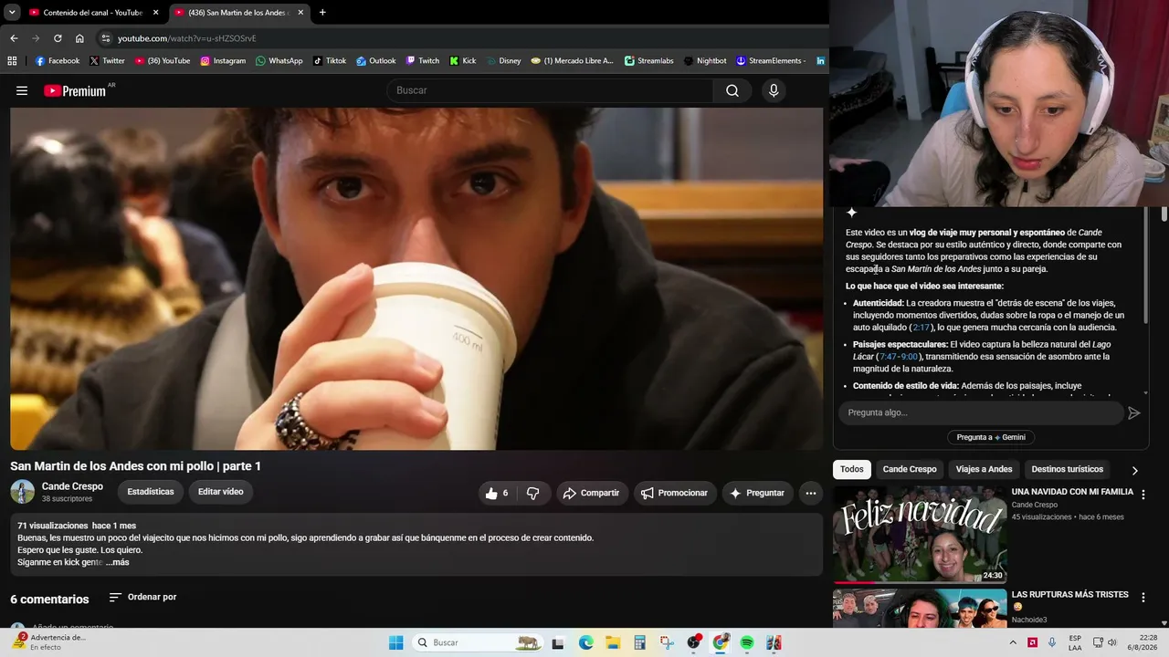
Task: Click the Promocionar button
Action: (x=675, y=493)
